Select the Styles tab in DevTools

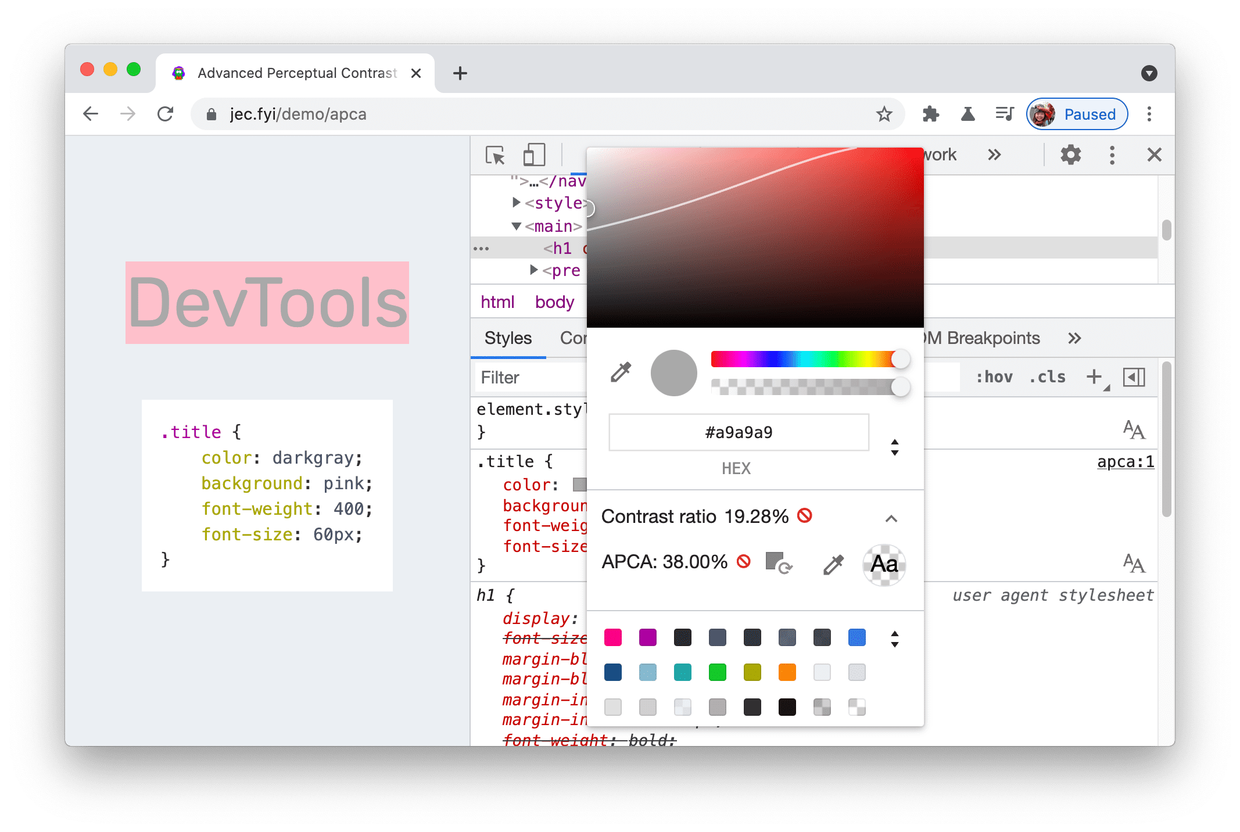(507, 338)
